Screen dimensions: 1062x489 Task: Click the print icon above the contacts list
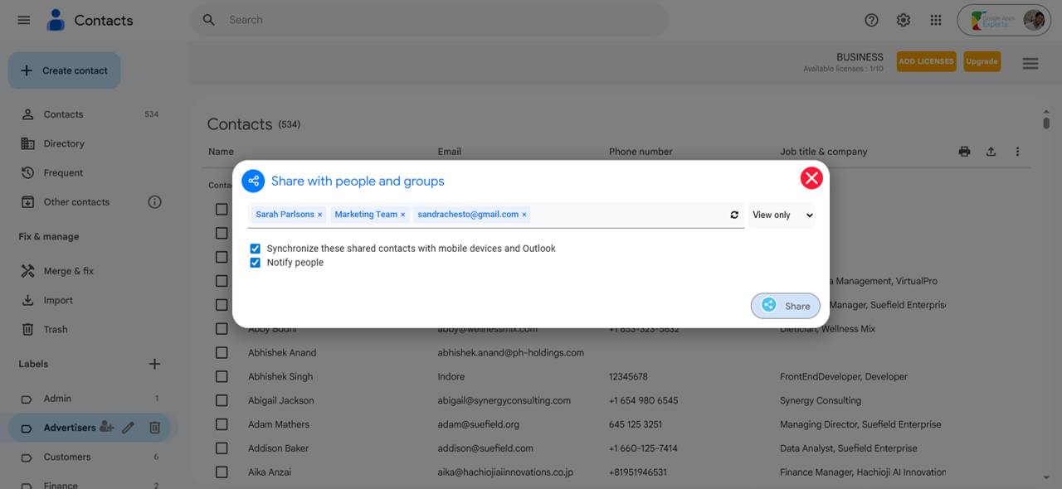pos(964,152)
